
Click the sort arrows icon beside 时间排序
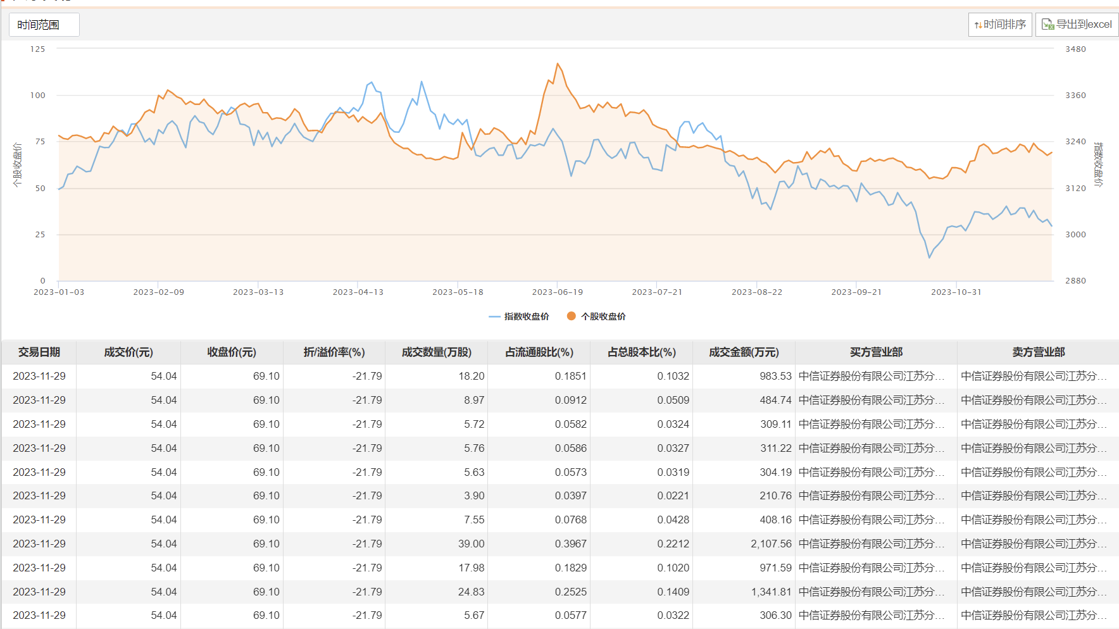[x=978, y=25]
